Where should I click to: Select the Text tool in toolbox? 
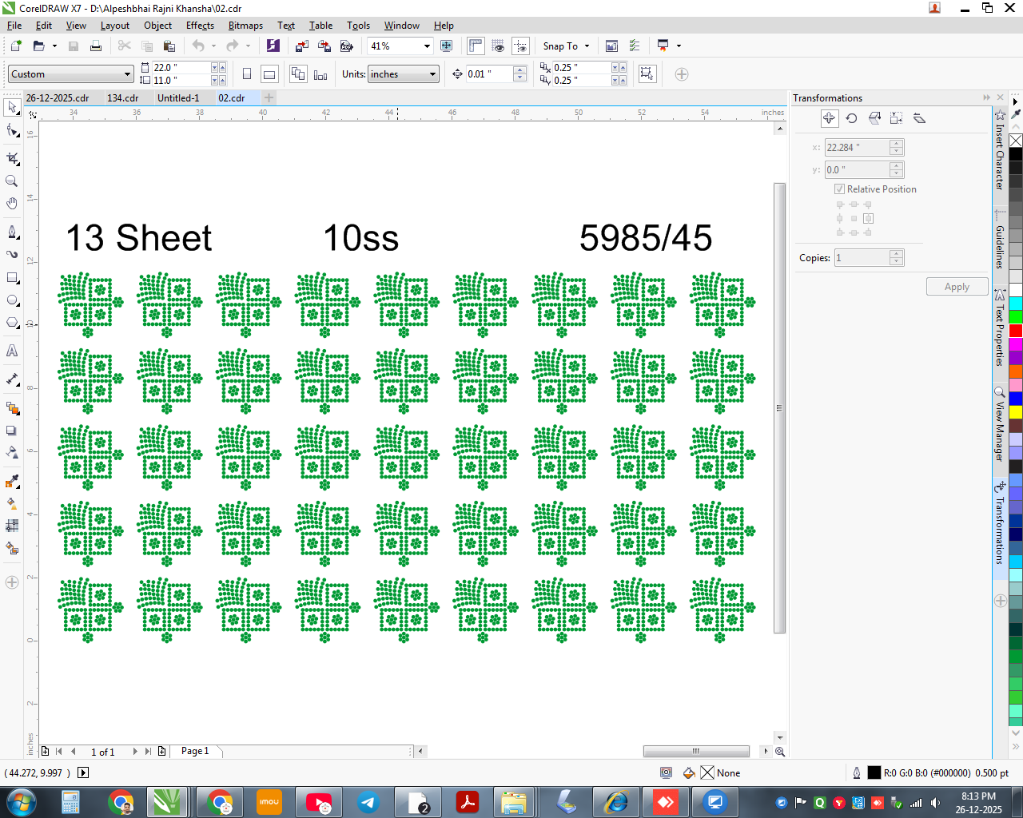click(x=12, y=351)
